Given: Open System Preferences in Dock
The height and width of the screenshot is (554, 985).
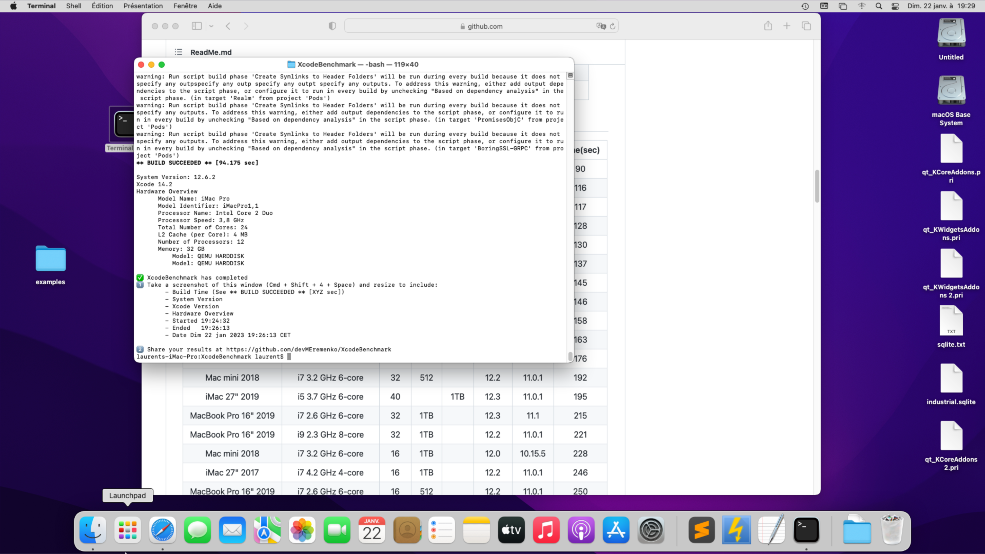Looking at the screenshot, I should [x=651, y=530].
